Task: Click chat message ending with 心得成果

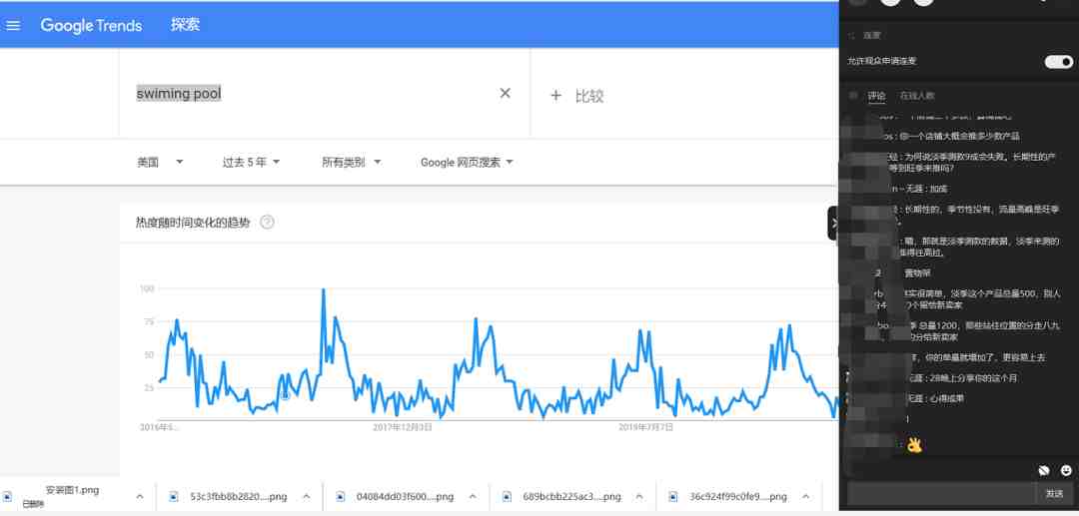Action: coord(934,398)
